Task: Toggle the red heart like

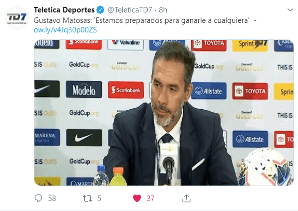Action: [x=137, y=198]
